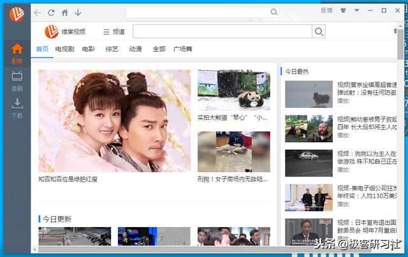Select the 全部 tab
Viewport: 408px width, 257px height.
(x=159, y=49)
